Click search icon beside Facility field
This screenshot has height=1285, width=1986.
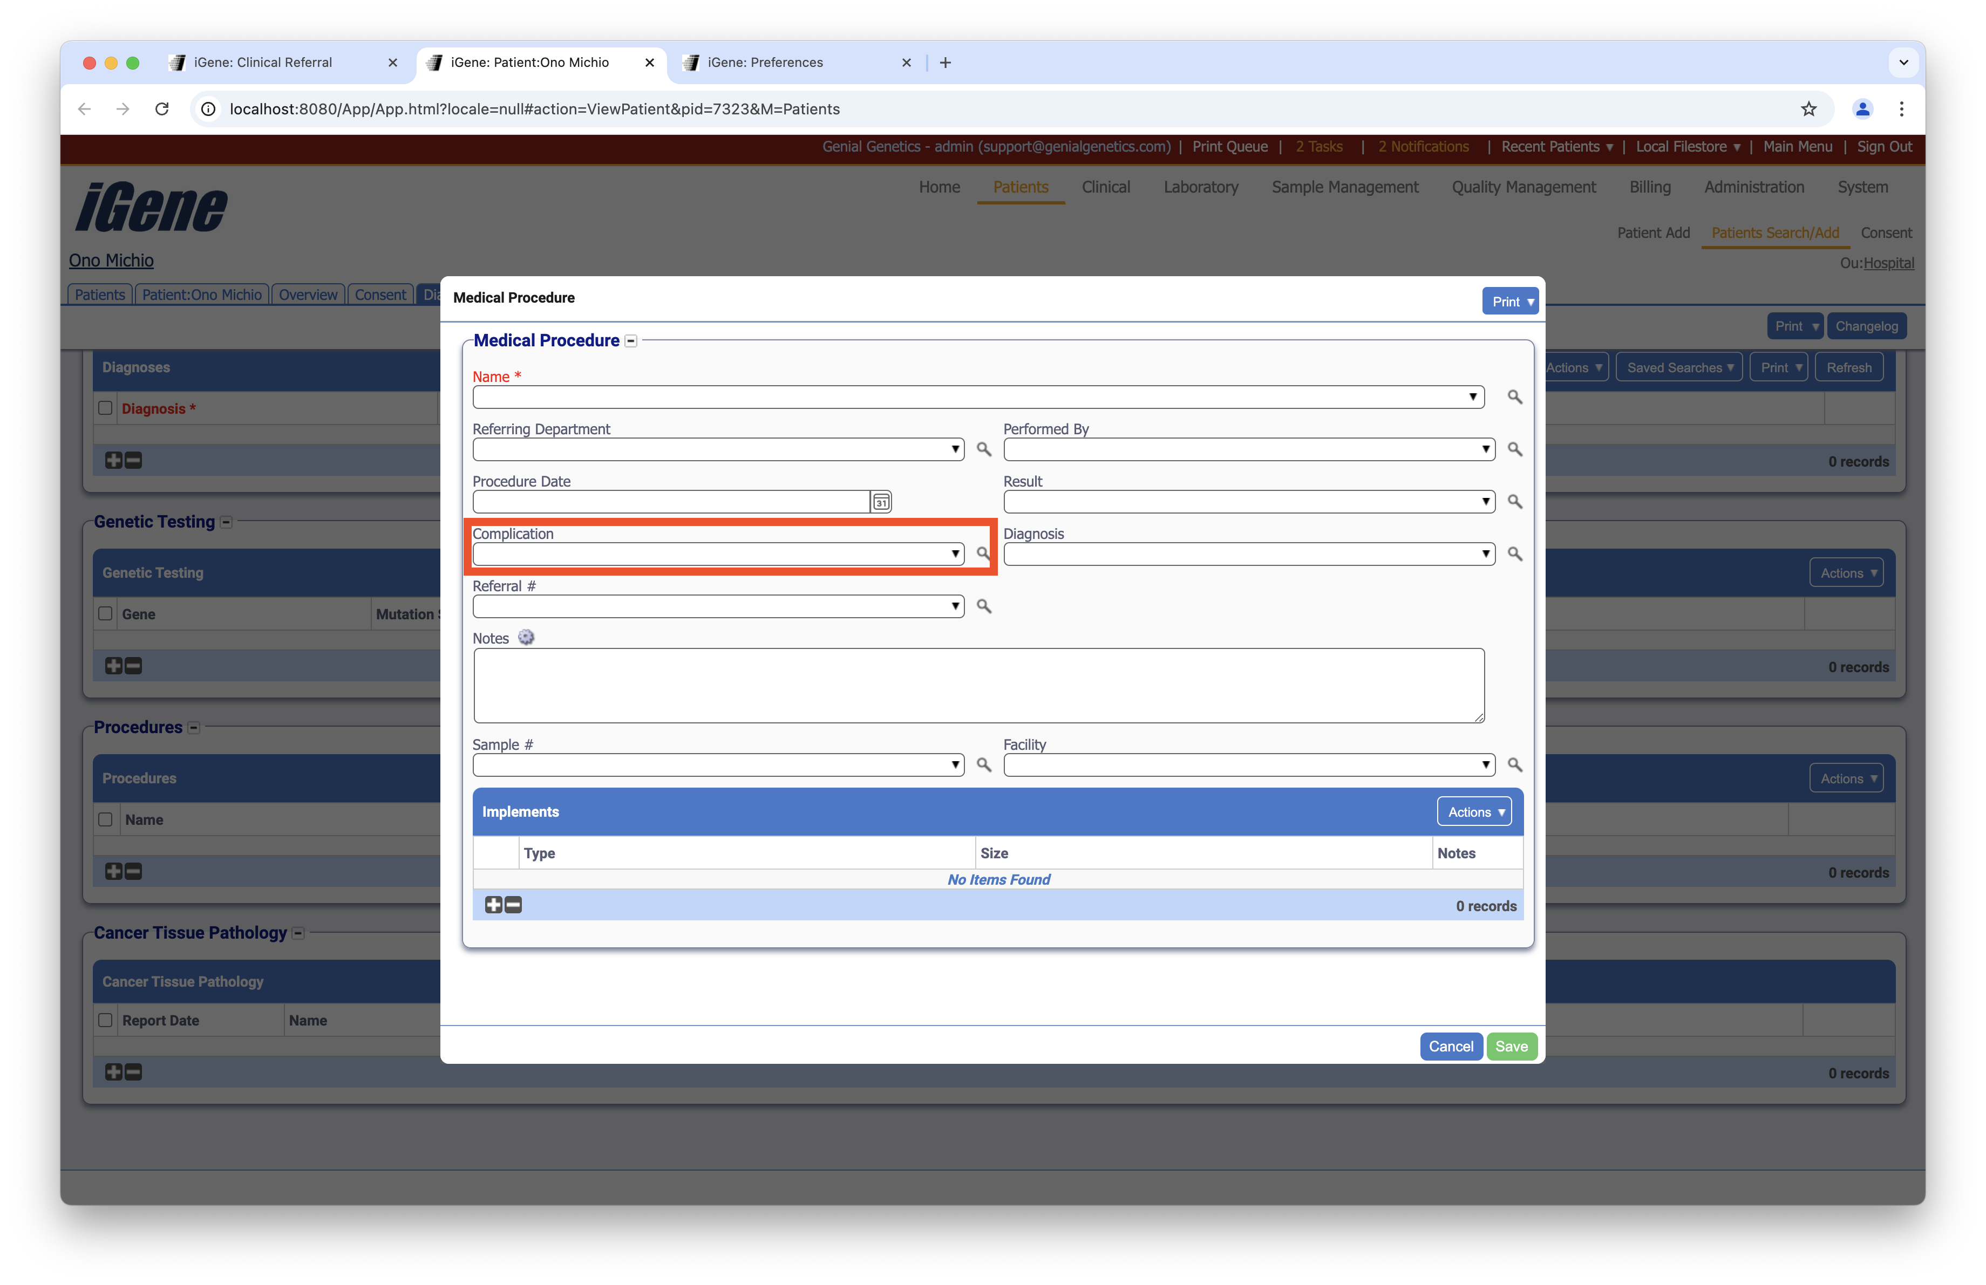click(x=1514, y=764)
